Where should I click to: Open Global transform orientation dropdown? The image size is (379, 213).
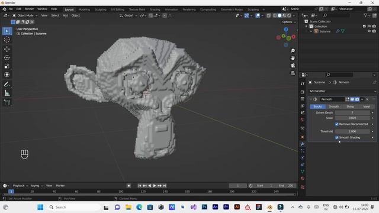128,15
